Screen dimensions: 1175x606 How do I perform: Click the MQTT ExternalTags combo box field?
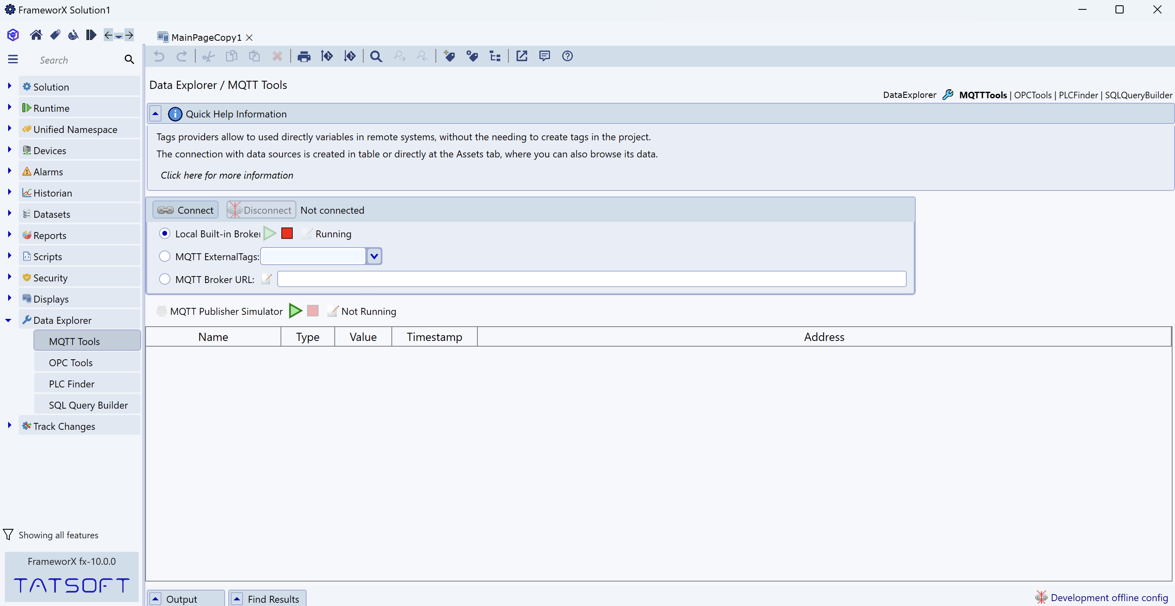click(314, 257)
